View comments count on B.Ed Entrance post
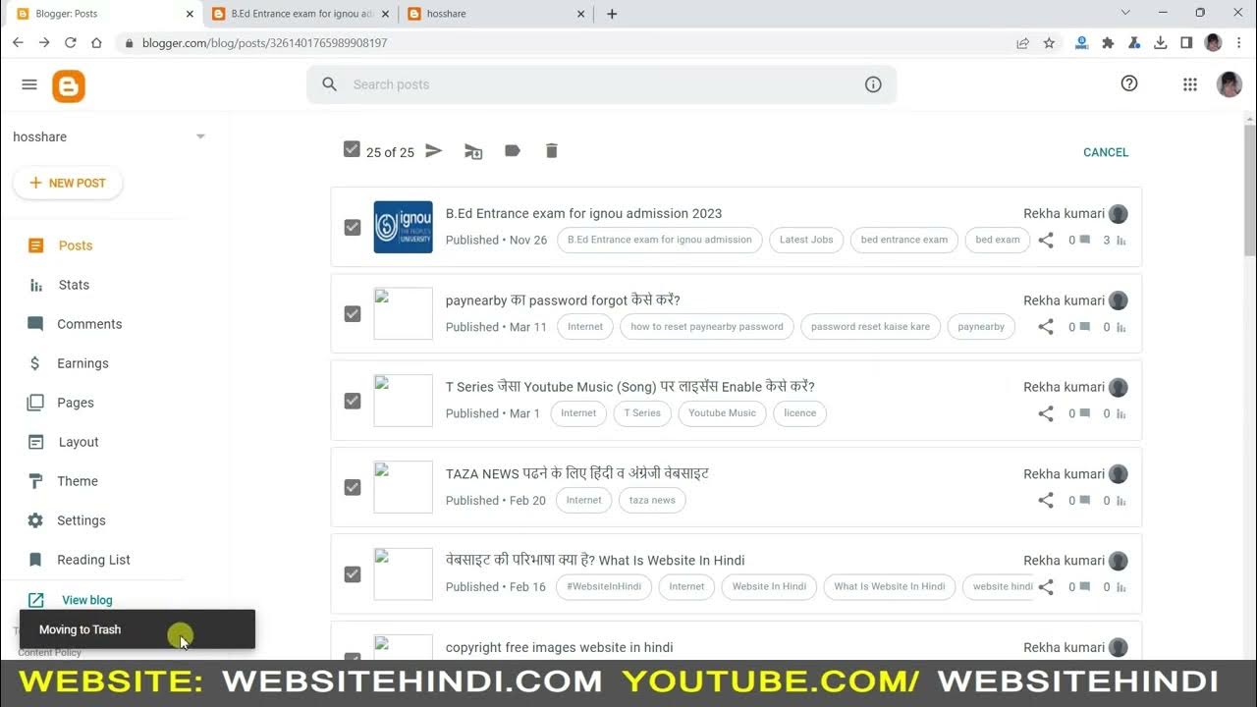Image resolution: width=1257 pixels, height=707 pixels. (x=1079, y=240)
